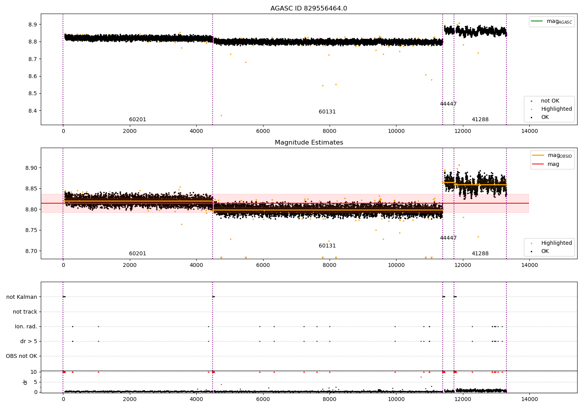Click the orange mag OBSID legend entry

point(552,155)
